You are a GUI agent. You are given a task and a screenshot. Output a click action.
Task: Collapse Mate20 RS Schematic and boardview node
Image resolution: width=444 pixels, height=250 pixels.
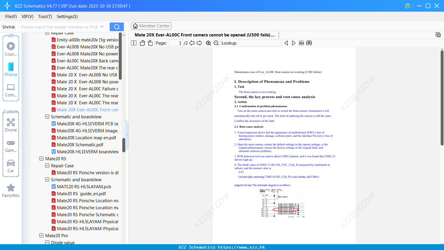tap(47, 179)
